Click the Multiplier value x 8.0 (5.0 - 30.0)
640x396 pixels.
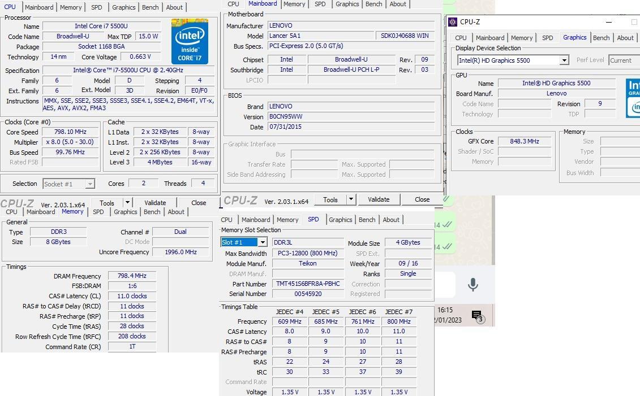click(70, 142)
